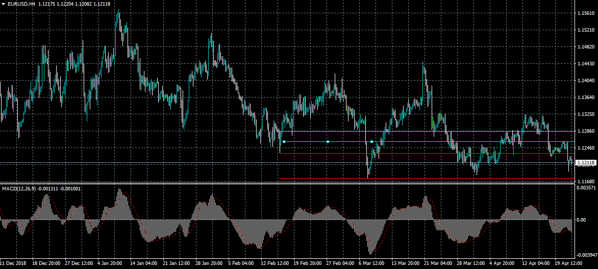Screen dimensions: 598x269
Task: Click the 1.15610 price scale label
Action: tap(585, 14)
